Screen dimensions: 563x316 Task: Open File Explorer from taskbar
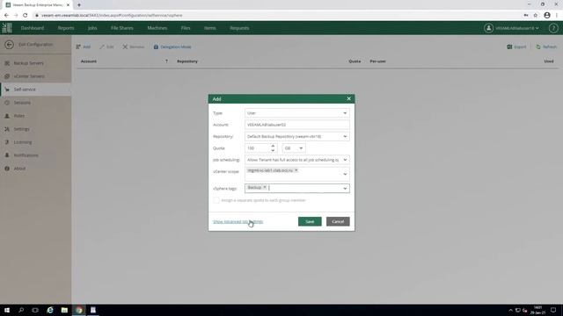click(x=64, y=310)
